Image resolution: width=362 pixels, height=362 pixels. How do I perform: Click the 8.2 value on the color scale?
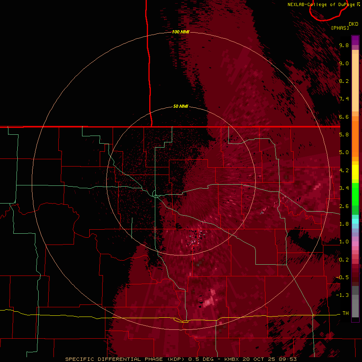tap(344, 81)
